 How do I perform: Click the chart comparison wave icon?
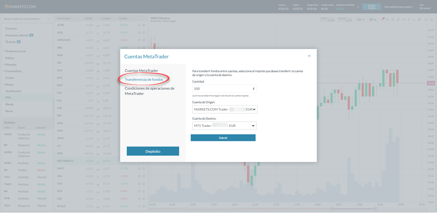419,20
